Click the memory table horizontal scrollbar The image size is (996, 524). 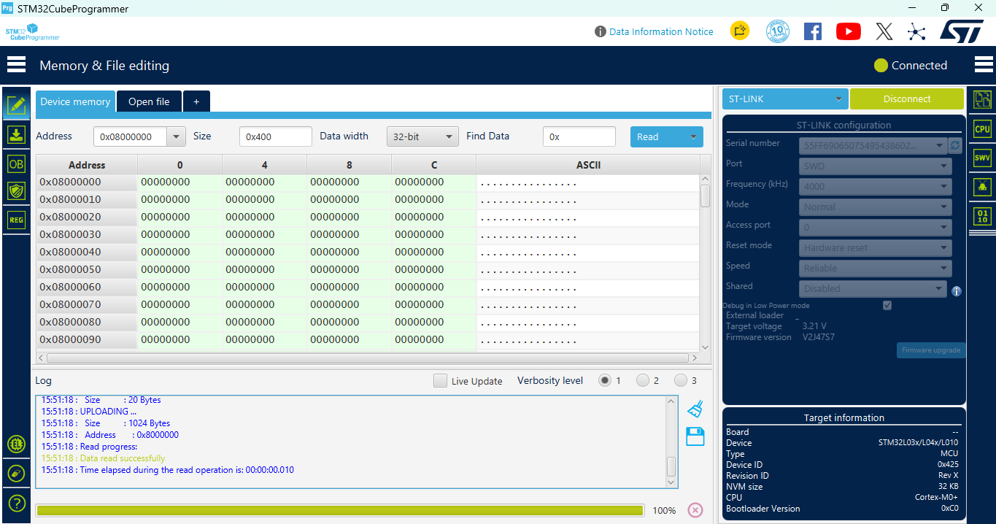click(x=368, y=358)
